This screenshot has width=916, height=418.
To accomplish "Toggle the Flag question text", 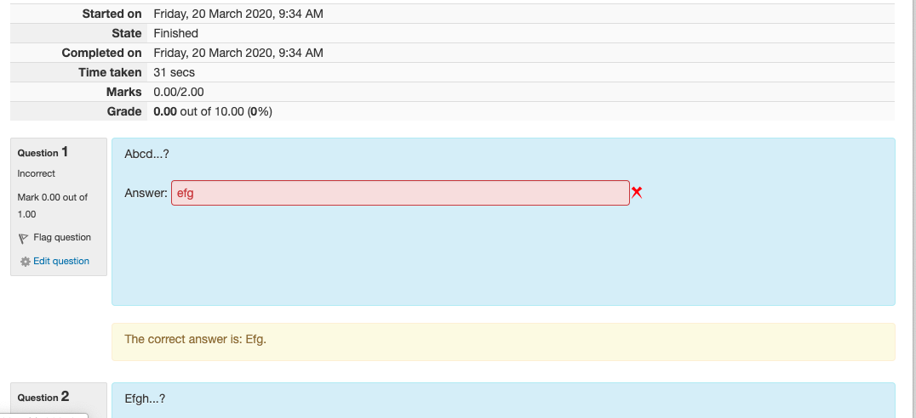I will (62, 237).
